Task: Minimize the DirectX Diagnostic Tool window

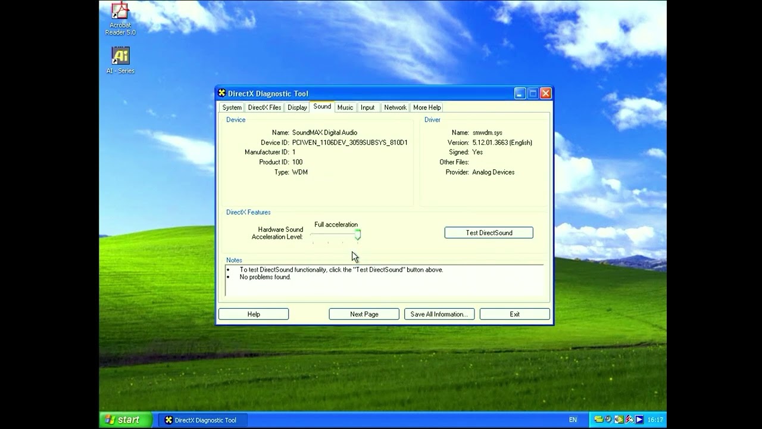Action: [520, 93]
